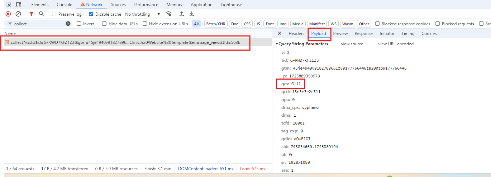
Task: Open the Headers tab
Action: (x=296, y=34)
